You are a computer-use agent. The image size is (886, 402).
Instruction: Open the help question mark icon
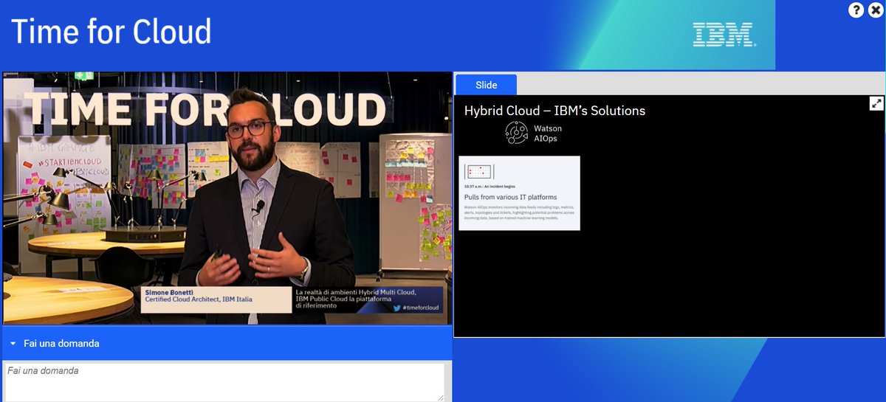pos(856,10)
